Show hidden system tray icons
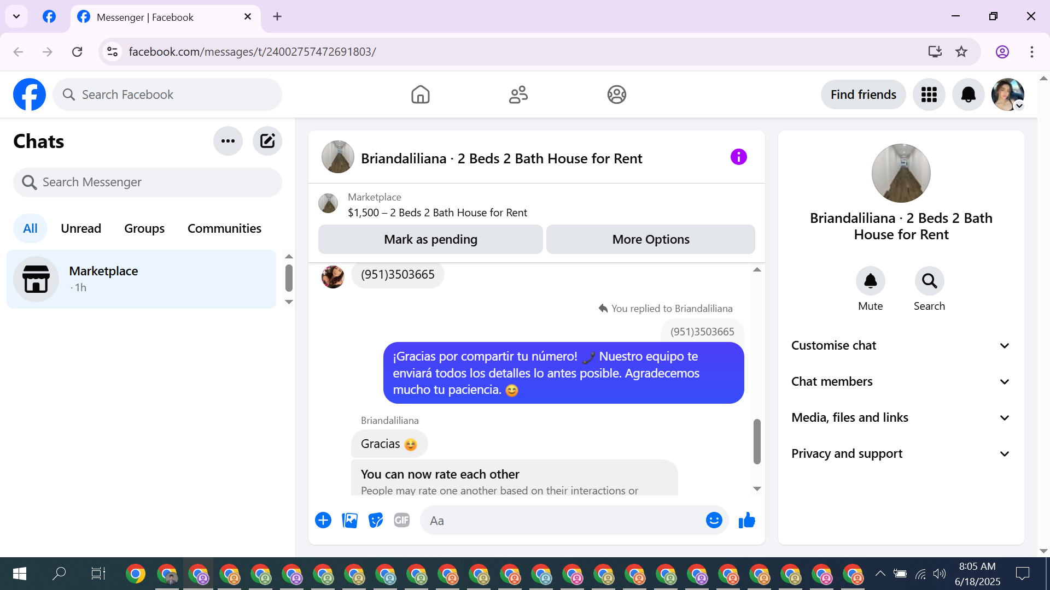Screen dimensions: 1050x590 point(880,573)
